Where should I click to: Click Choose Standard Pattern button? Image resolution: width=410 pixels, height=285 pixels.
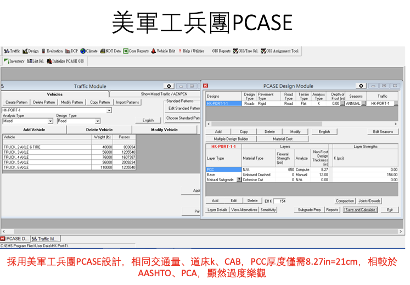(183, 118)
